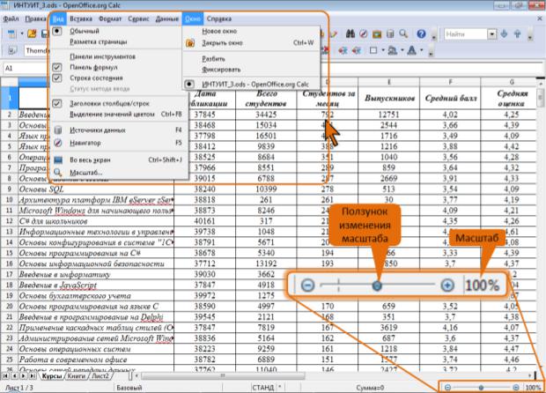546x393 pixels.
Task: Click the Decrease Indent toolbar icon
Action: pyautogui.click(x=343, y=50)
